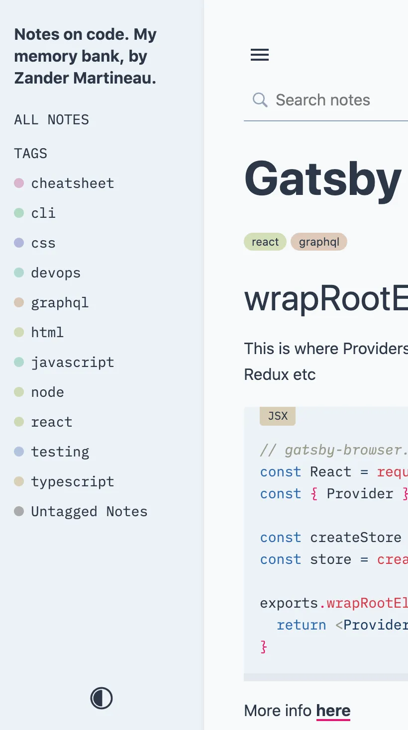Open the hamburger navigation menu

tap(259, 55)
